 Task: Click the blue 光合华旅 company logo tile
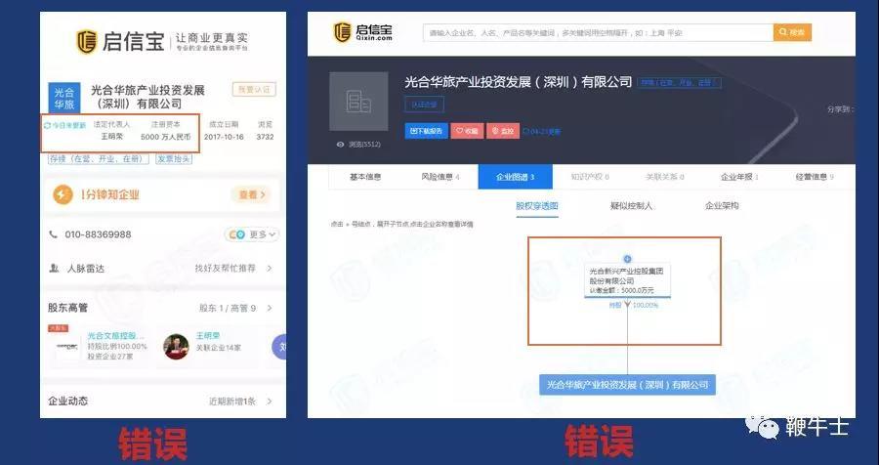coord(63,98)
